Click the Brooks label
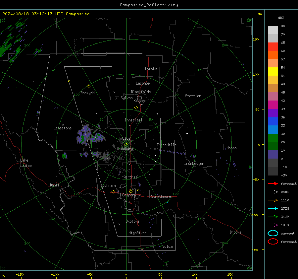The width and height of the screenshot is (298, 279). tap(235, 232)
